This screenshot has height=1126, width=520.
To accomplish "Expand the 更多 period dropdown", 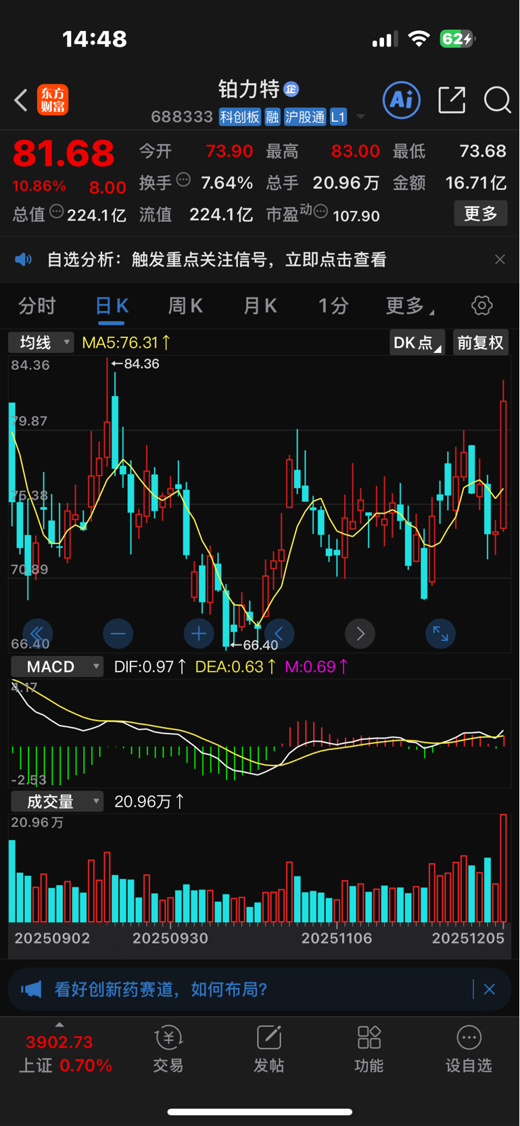I will click(410, 306).
